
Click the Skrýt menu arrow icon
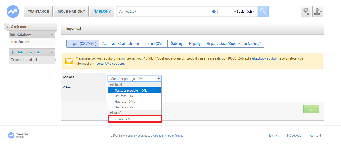point(7,27)
